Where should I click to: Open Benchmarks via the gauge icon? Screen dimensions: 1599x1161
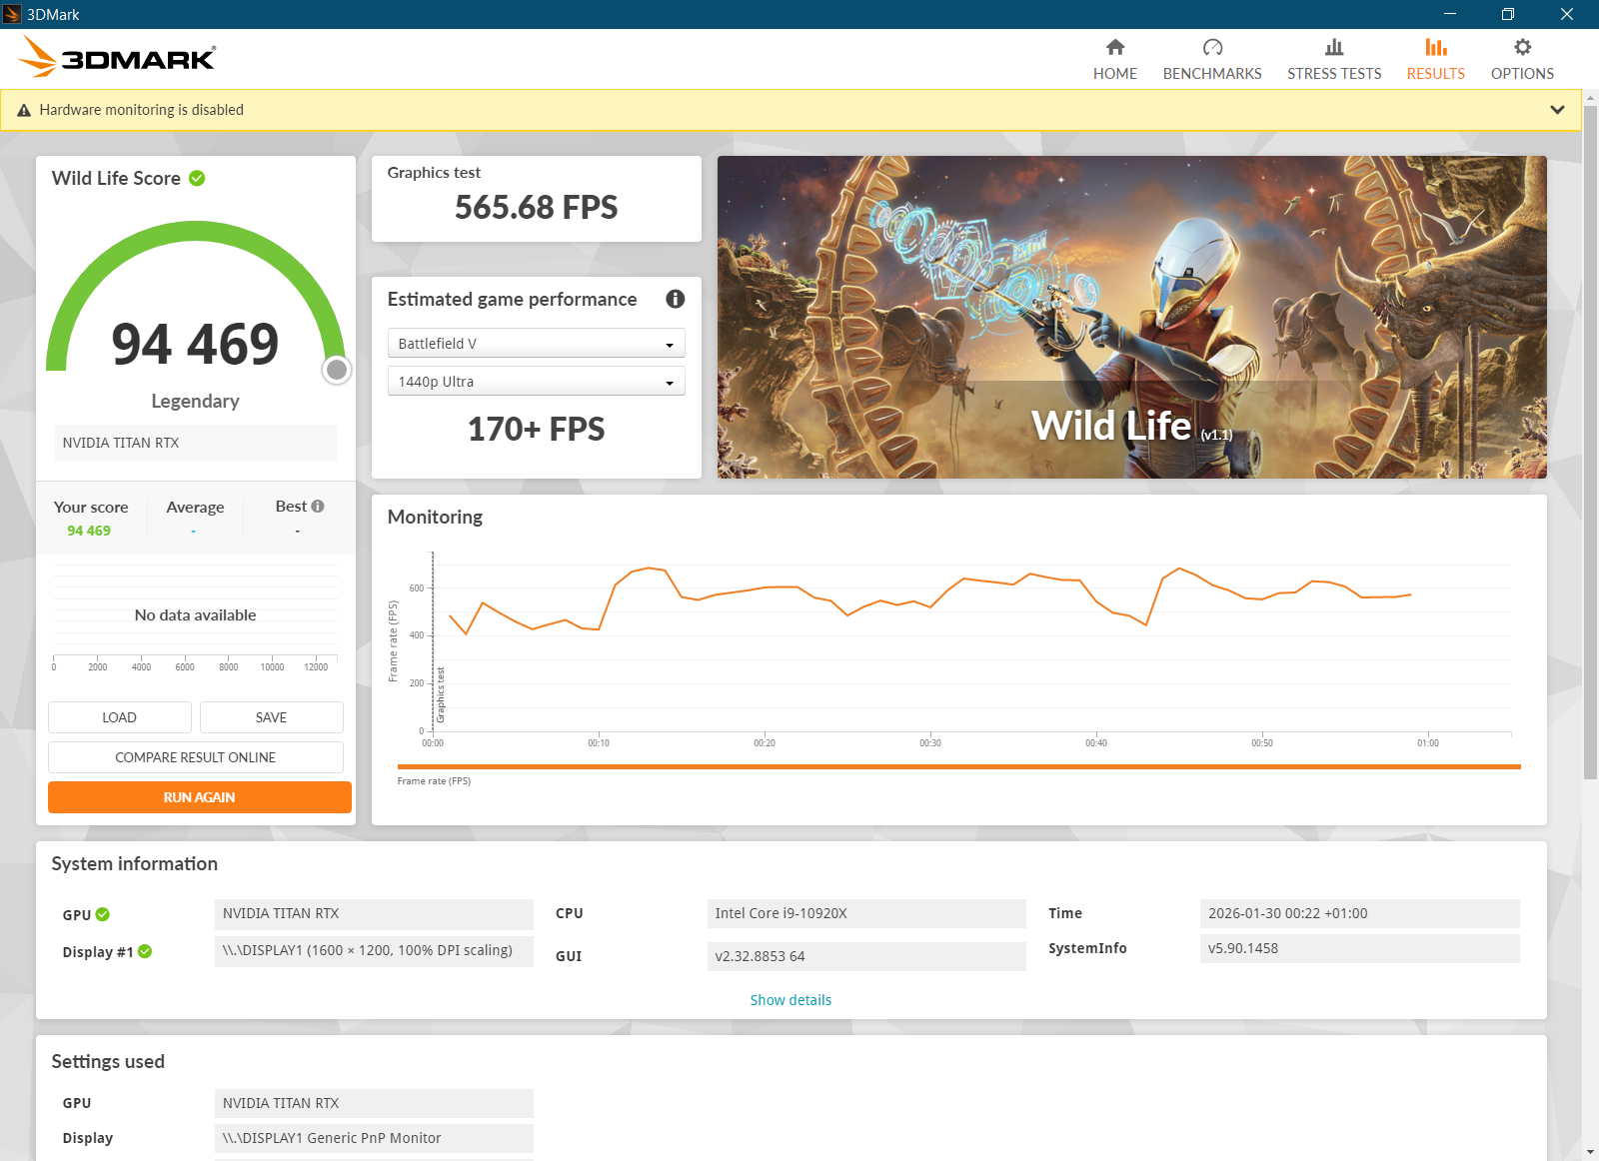[x=1212, y=47]
